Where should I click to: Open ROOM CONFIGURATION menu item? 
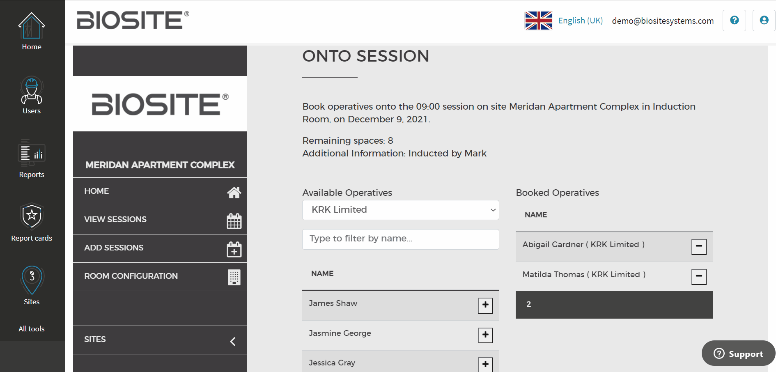[x=160, y=276]
